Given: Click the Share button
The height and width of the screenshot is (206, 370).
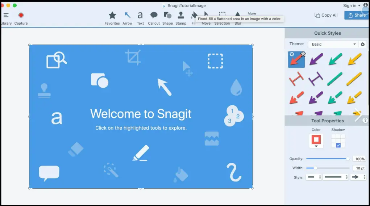Looking at the screenshot, I should tap(357, 15).
